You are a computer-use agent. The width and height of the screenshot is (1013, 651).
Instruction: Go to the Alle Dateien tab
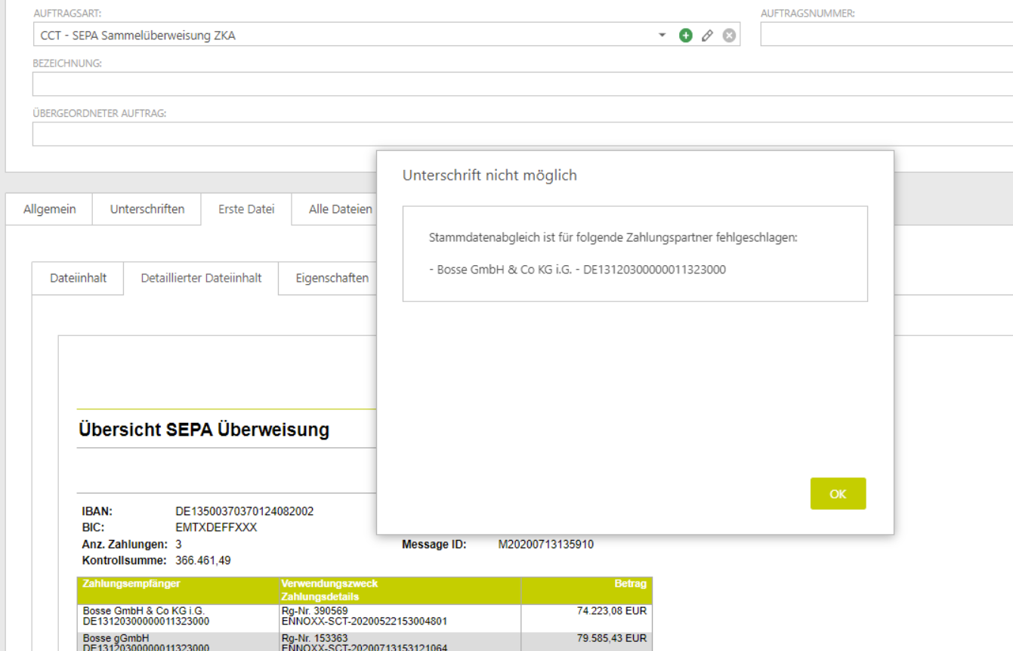point(340,209)
